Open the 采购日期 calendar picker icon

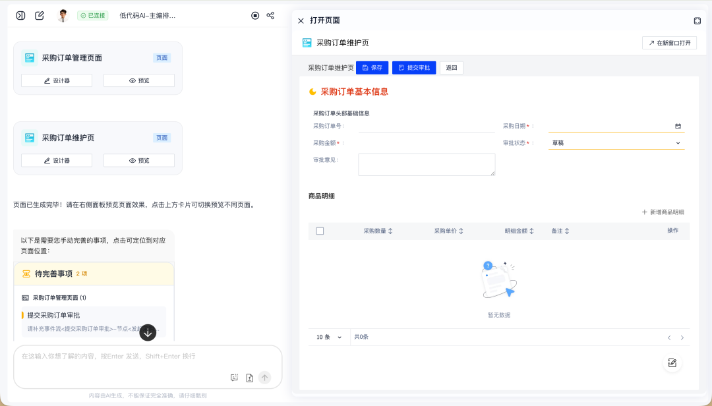click(678, 126)
